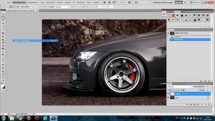Select the Move tool

coord(3,14)
